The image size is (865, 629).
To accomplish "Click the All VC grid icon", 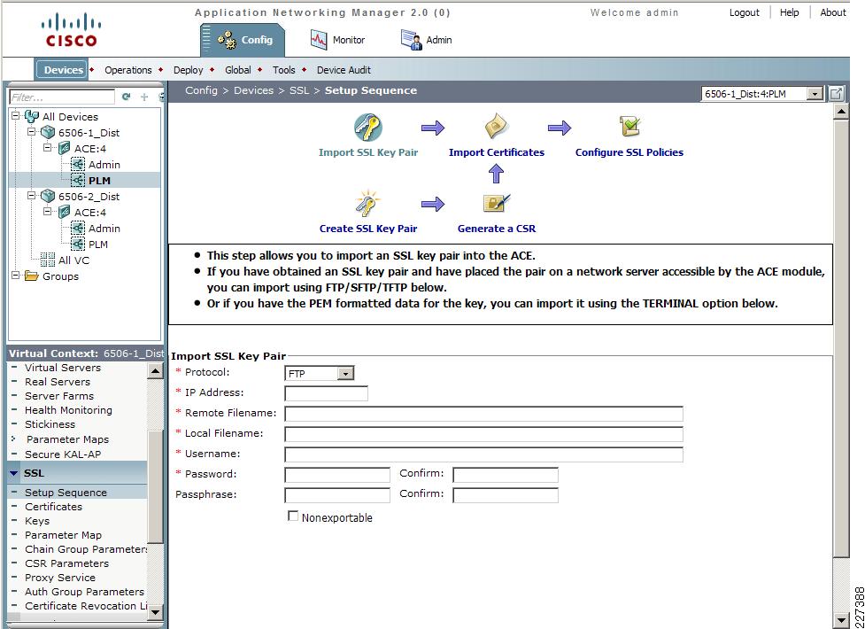I will point(48,260).
